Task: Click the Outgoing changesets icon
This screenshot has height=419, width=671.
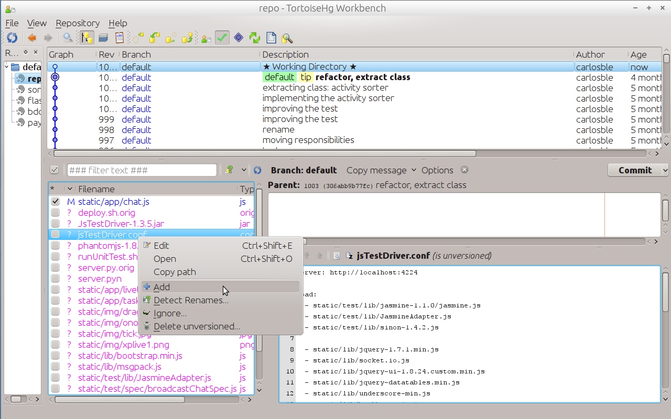Action: point(170,38)
